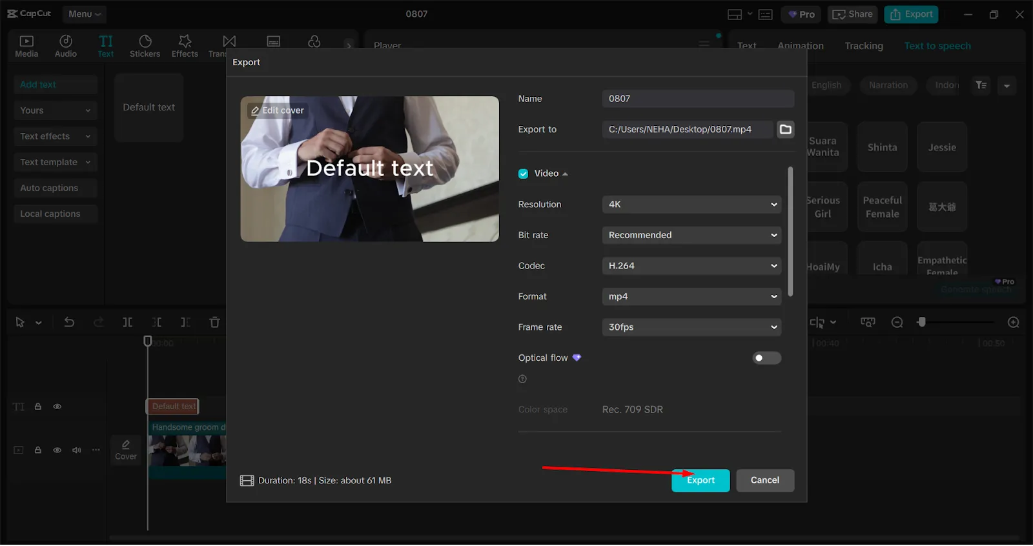The image size is (1033, 546).
Task: Click the Undo arrow in timeline toolbar
Action: (x=69, y=323)
